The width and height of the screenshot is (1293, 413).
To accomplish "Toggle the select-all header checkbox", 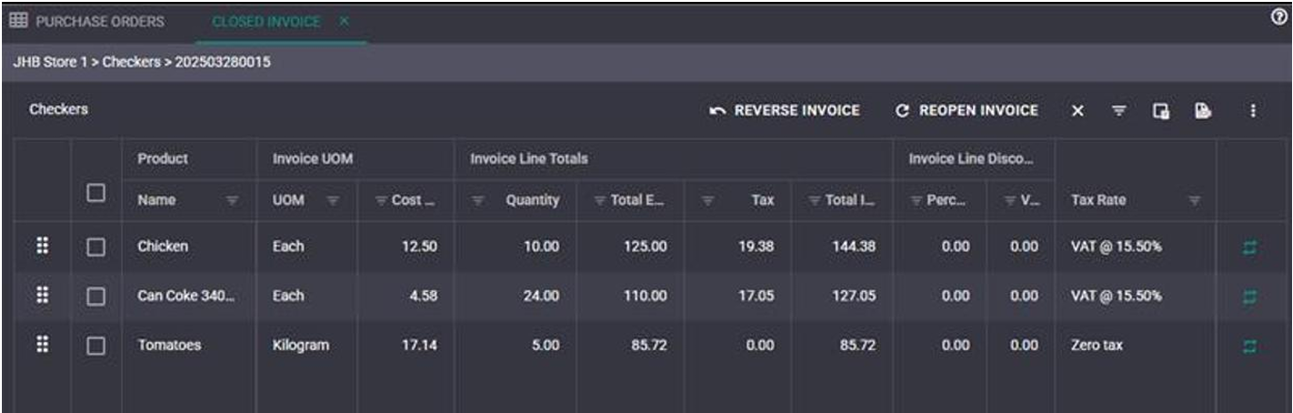I will tap(96, 192).
